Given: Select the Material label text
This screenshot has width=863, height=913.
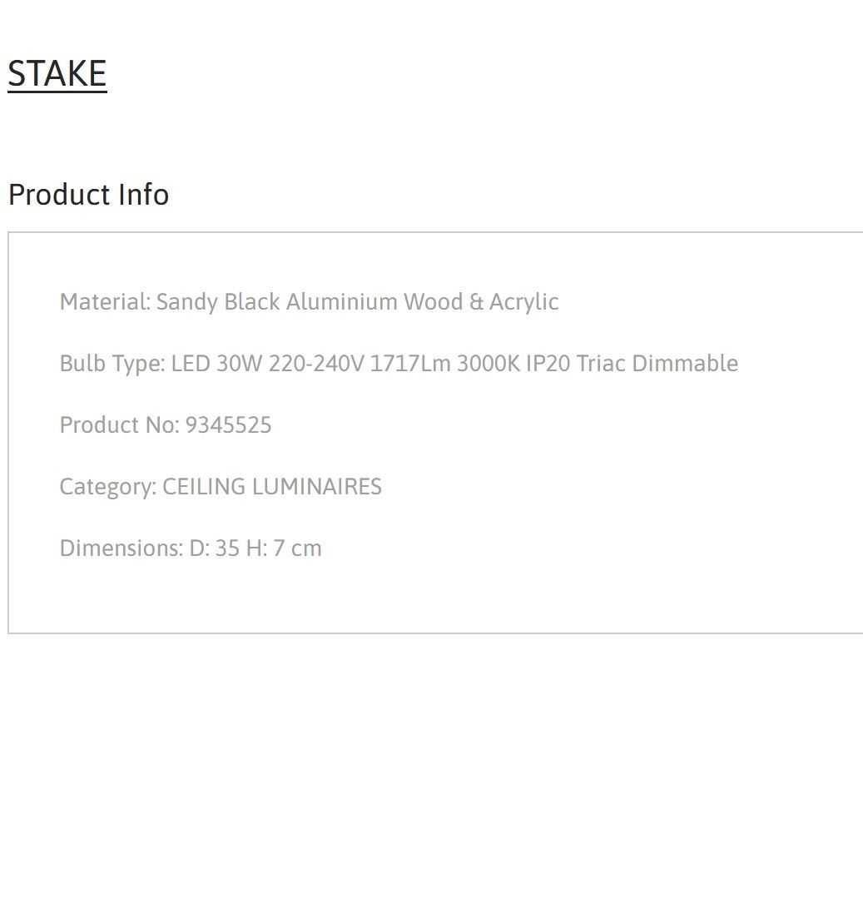Looking at the screenshot, I should click(106, 301).
